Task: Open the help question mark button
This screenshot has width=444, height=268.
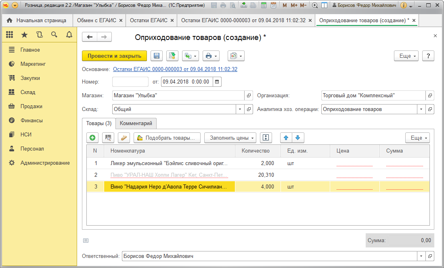Action: tap(428, 56)
